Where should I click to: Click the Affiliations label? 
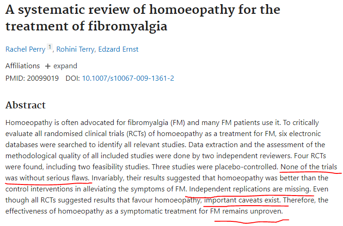(23, 66)
